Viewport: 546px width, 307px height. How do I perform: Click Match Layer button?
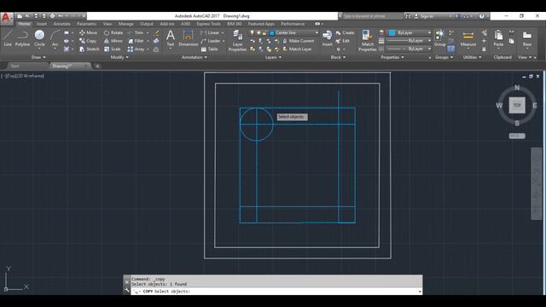coord(297,49)
